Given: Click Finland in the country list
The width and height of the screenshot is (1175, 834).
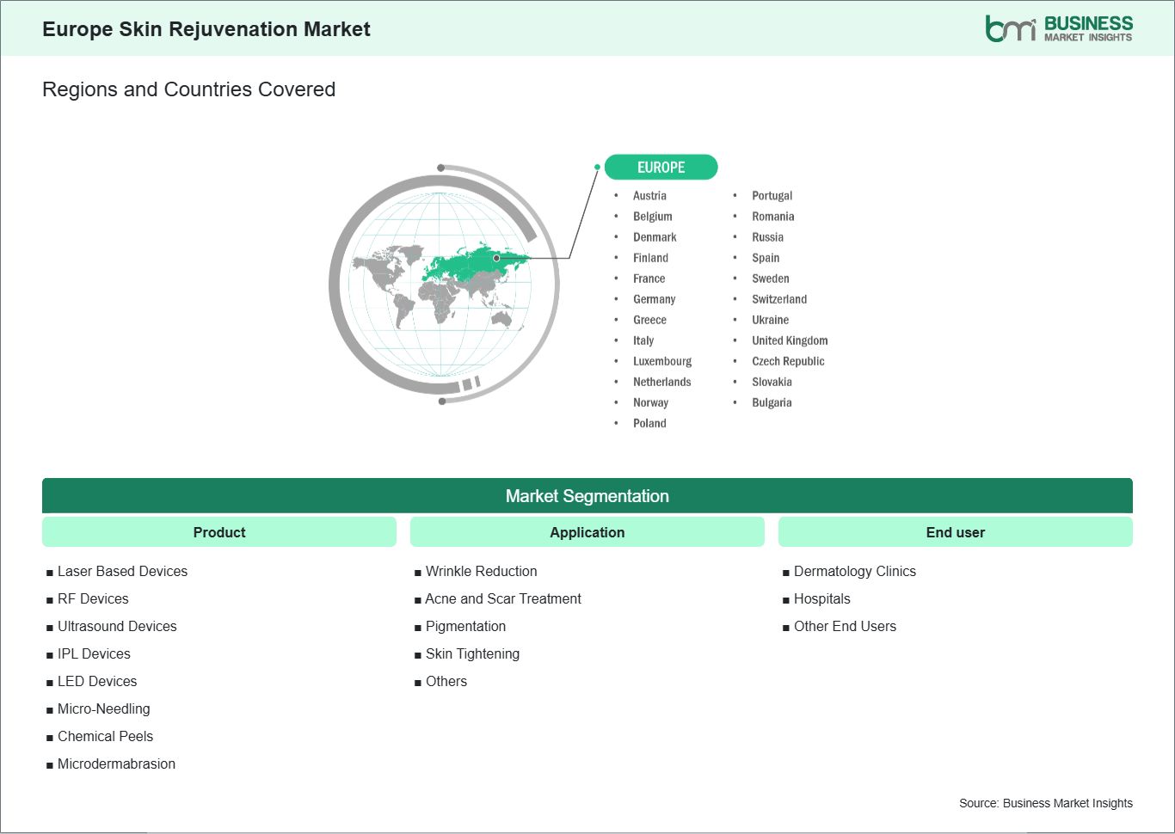Looking at the screenshot, I should pyautogui.click(x=650, y=258).
